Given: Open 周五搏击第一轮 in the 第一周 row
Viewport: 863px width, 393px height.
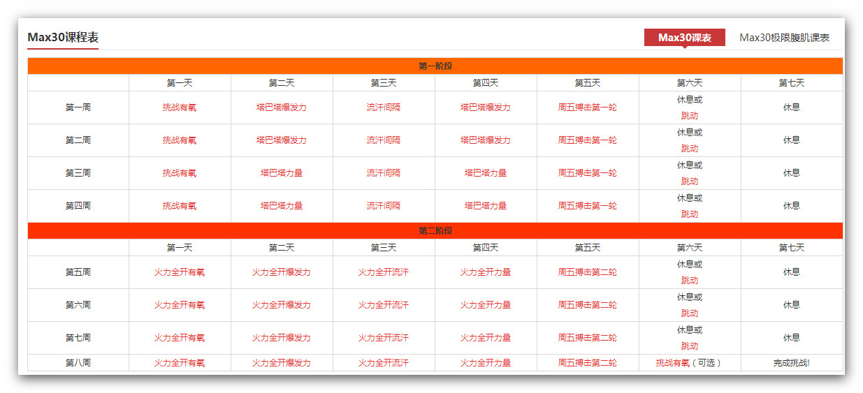Looking at the screenshot, I should pyautogui.click(x=588, y=107).
